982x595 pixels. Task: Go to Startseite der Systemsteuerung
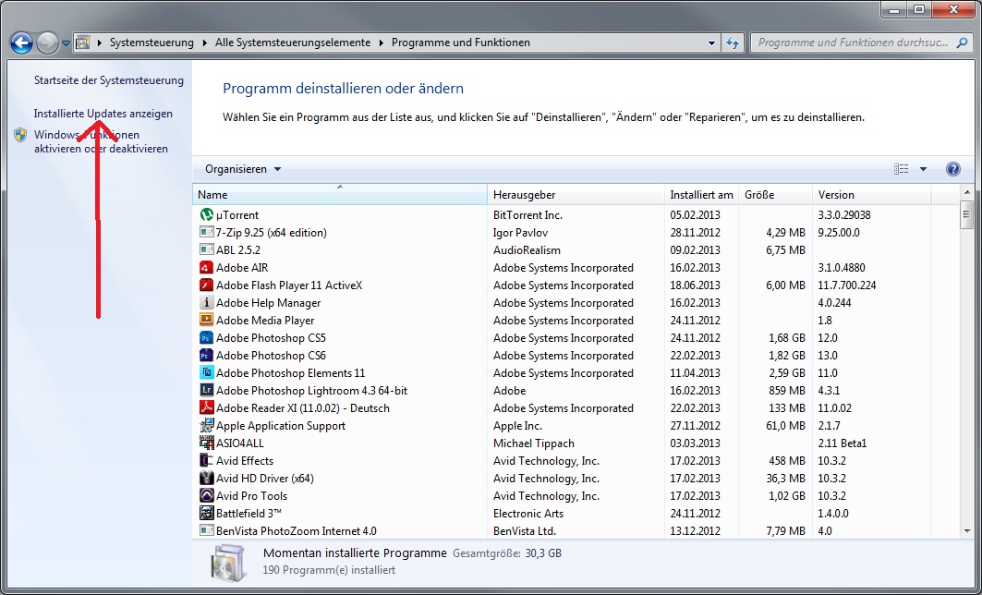point(109,80)
